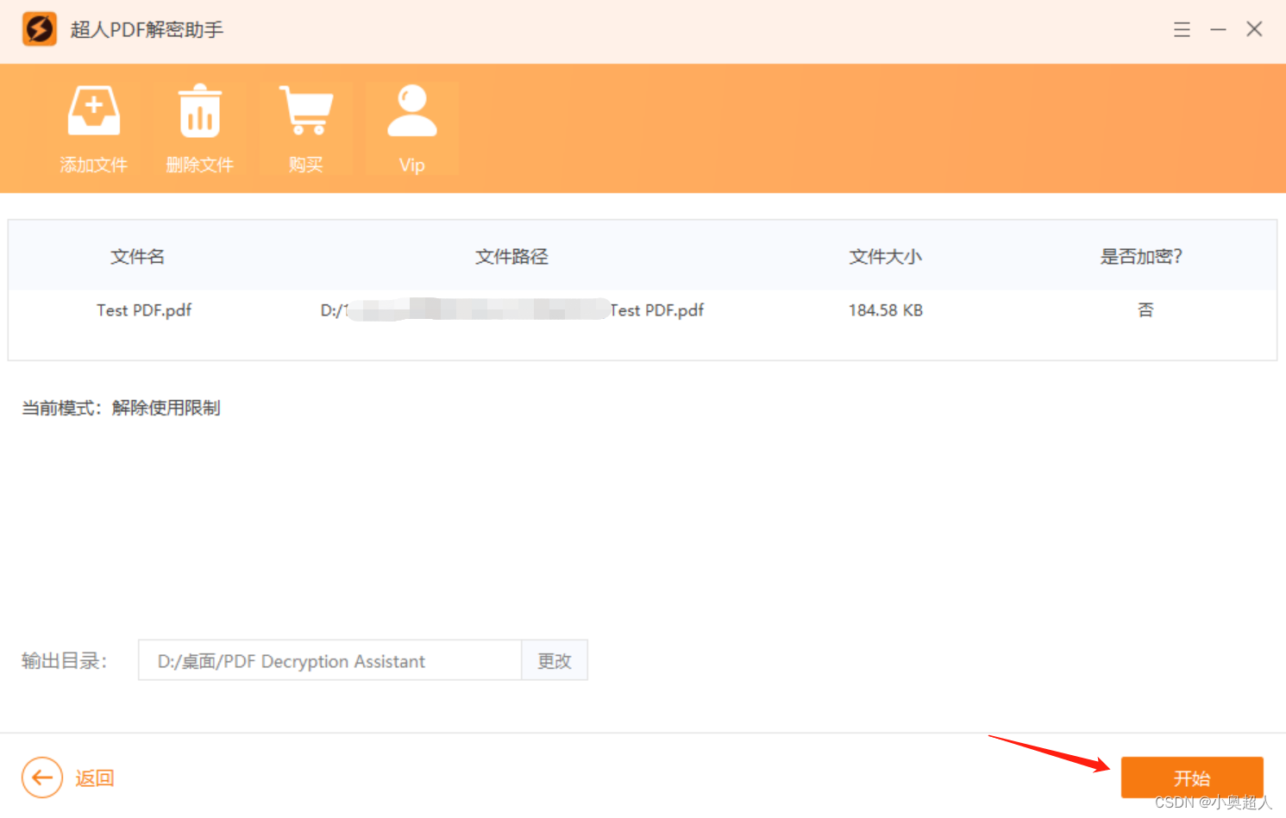
Task: Click the 是否加密 column header
Action: 1141,256
